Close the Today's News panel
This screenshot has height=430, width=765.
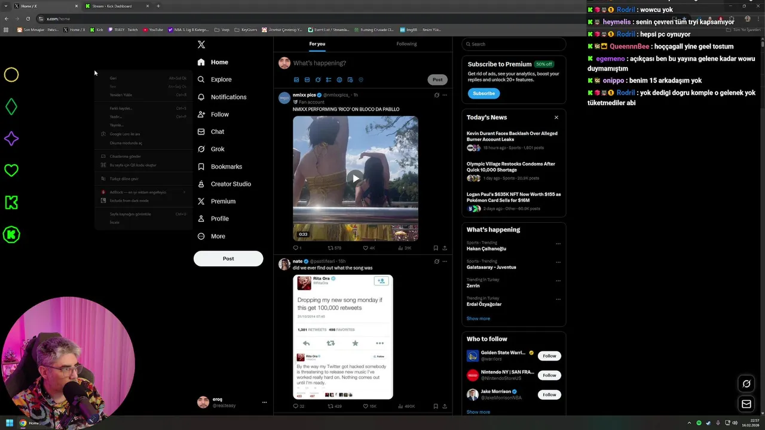pos(556,118)
